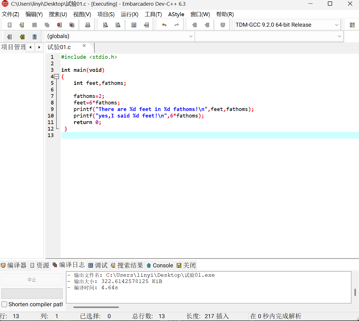The height and width of the screenshot is (321, 359).
Task: Open a project or file
Action: click(x=22, y=25)
